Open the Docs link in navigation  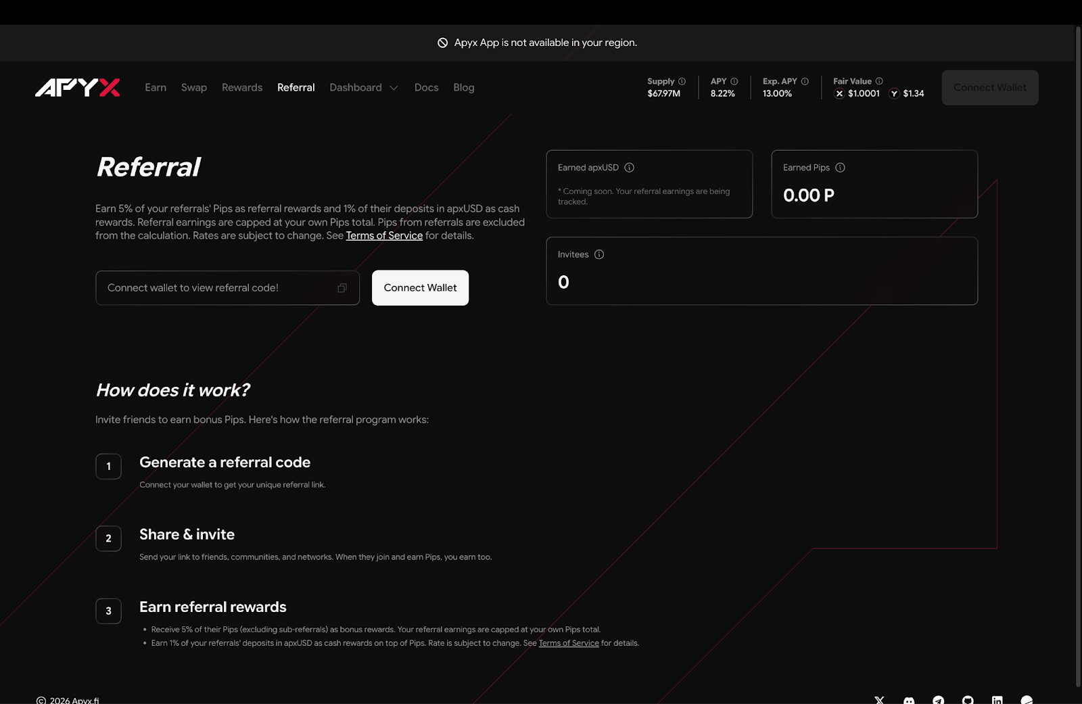[x=426, y=87]
